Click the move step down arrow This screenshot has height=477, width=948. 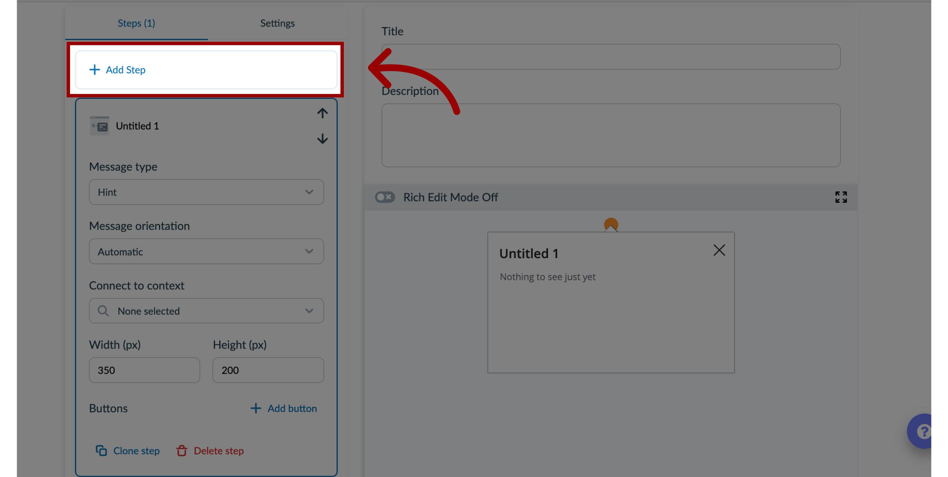tap(322, 138)
